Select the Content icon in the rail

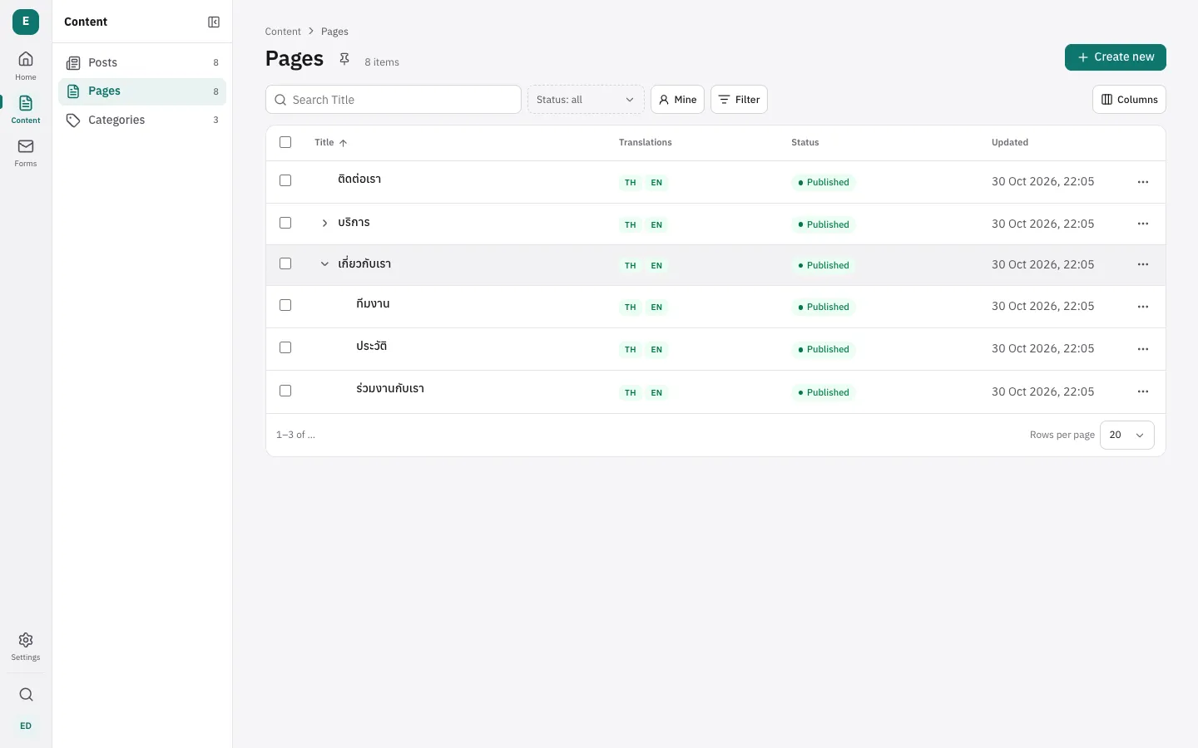tap(26, 109)
